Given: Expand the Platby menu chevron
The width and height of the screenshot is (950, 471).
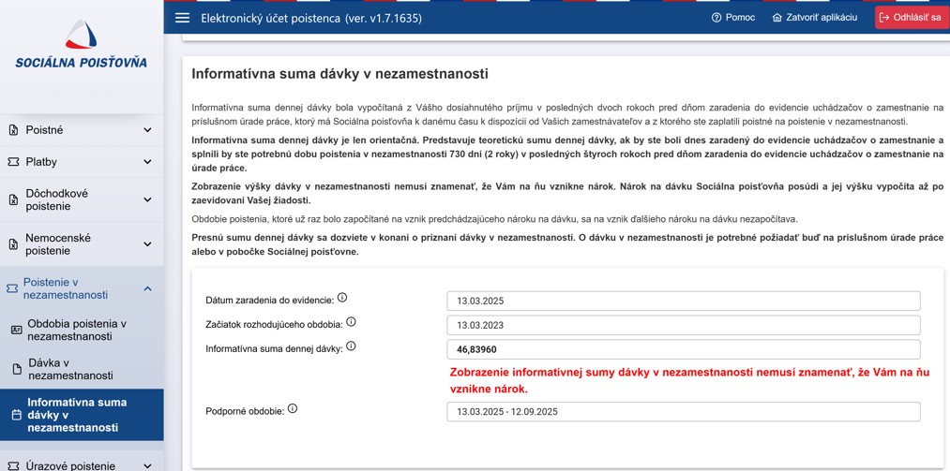Looking at the screenshot, I should point(147,162).
